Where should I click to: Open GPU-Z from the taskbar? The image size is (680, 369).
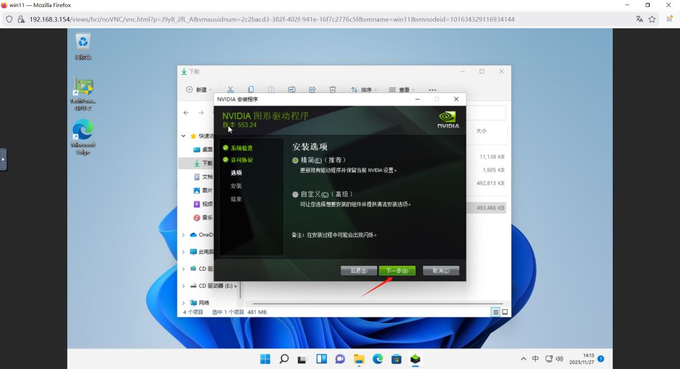(415, 358)
